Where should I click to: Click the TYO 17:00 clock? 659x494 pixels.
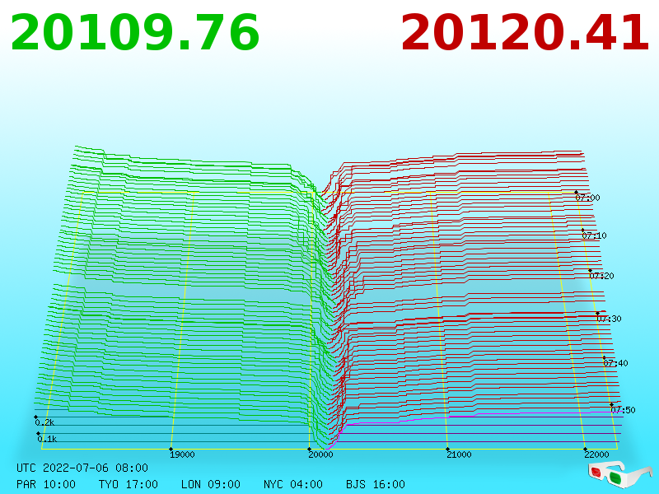pos(129,484)
